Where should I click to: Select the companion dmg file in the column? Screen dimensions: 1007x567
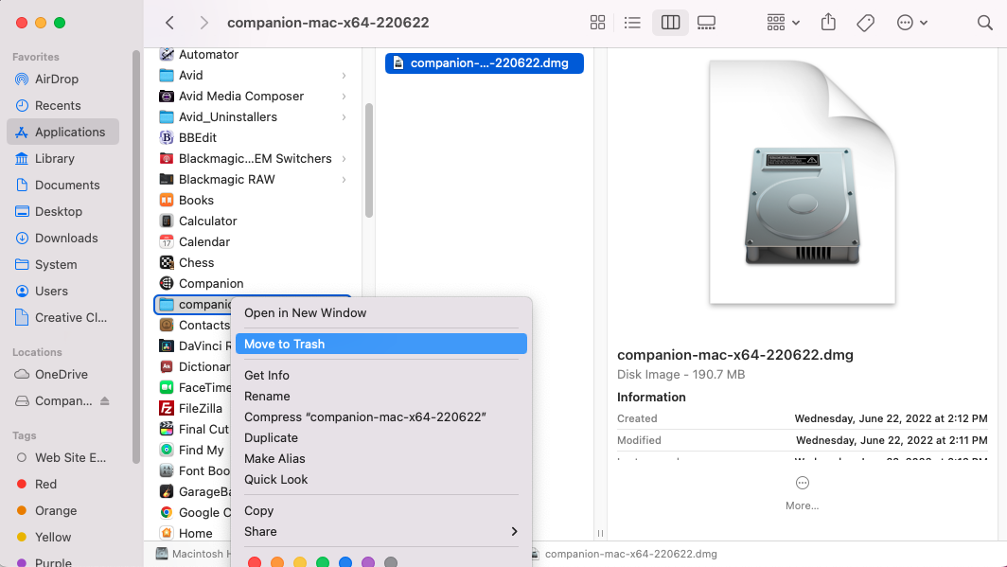[x=484, y=62]
